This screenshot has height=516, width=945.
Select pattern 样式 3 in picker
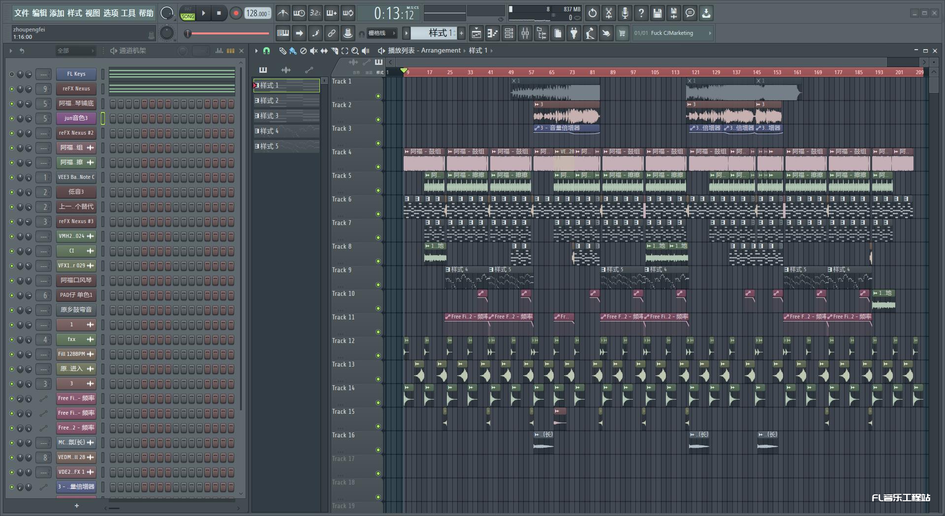(286, 116)
